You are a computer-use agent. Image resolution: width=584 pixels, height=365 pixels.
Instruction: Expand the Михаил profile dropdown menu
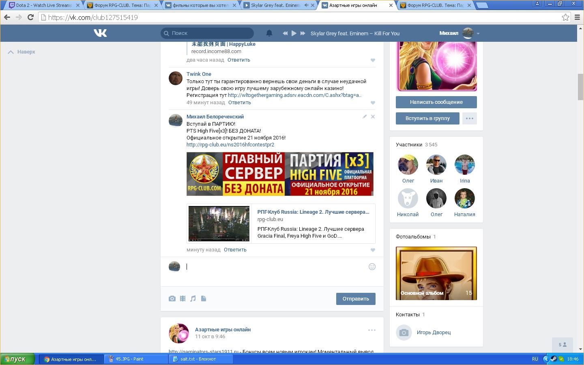[478, 34]
